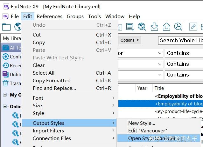Open the References menu
203x147 pixels.
(x=49, y=17)
